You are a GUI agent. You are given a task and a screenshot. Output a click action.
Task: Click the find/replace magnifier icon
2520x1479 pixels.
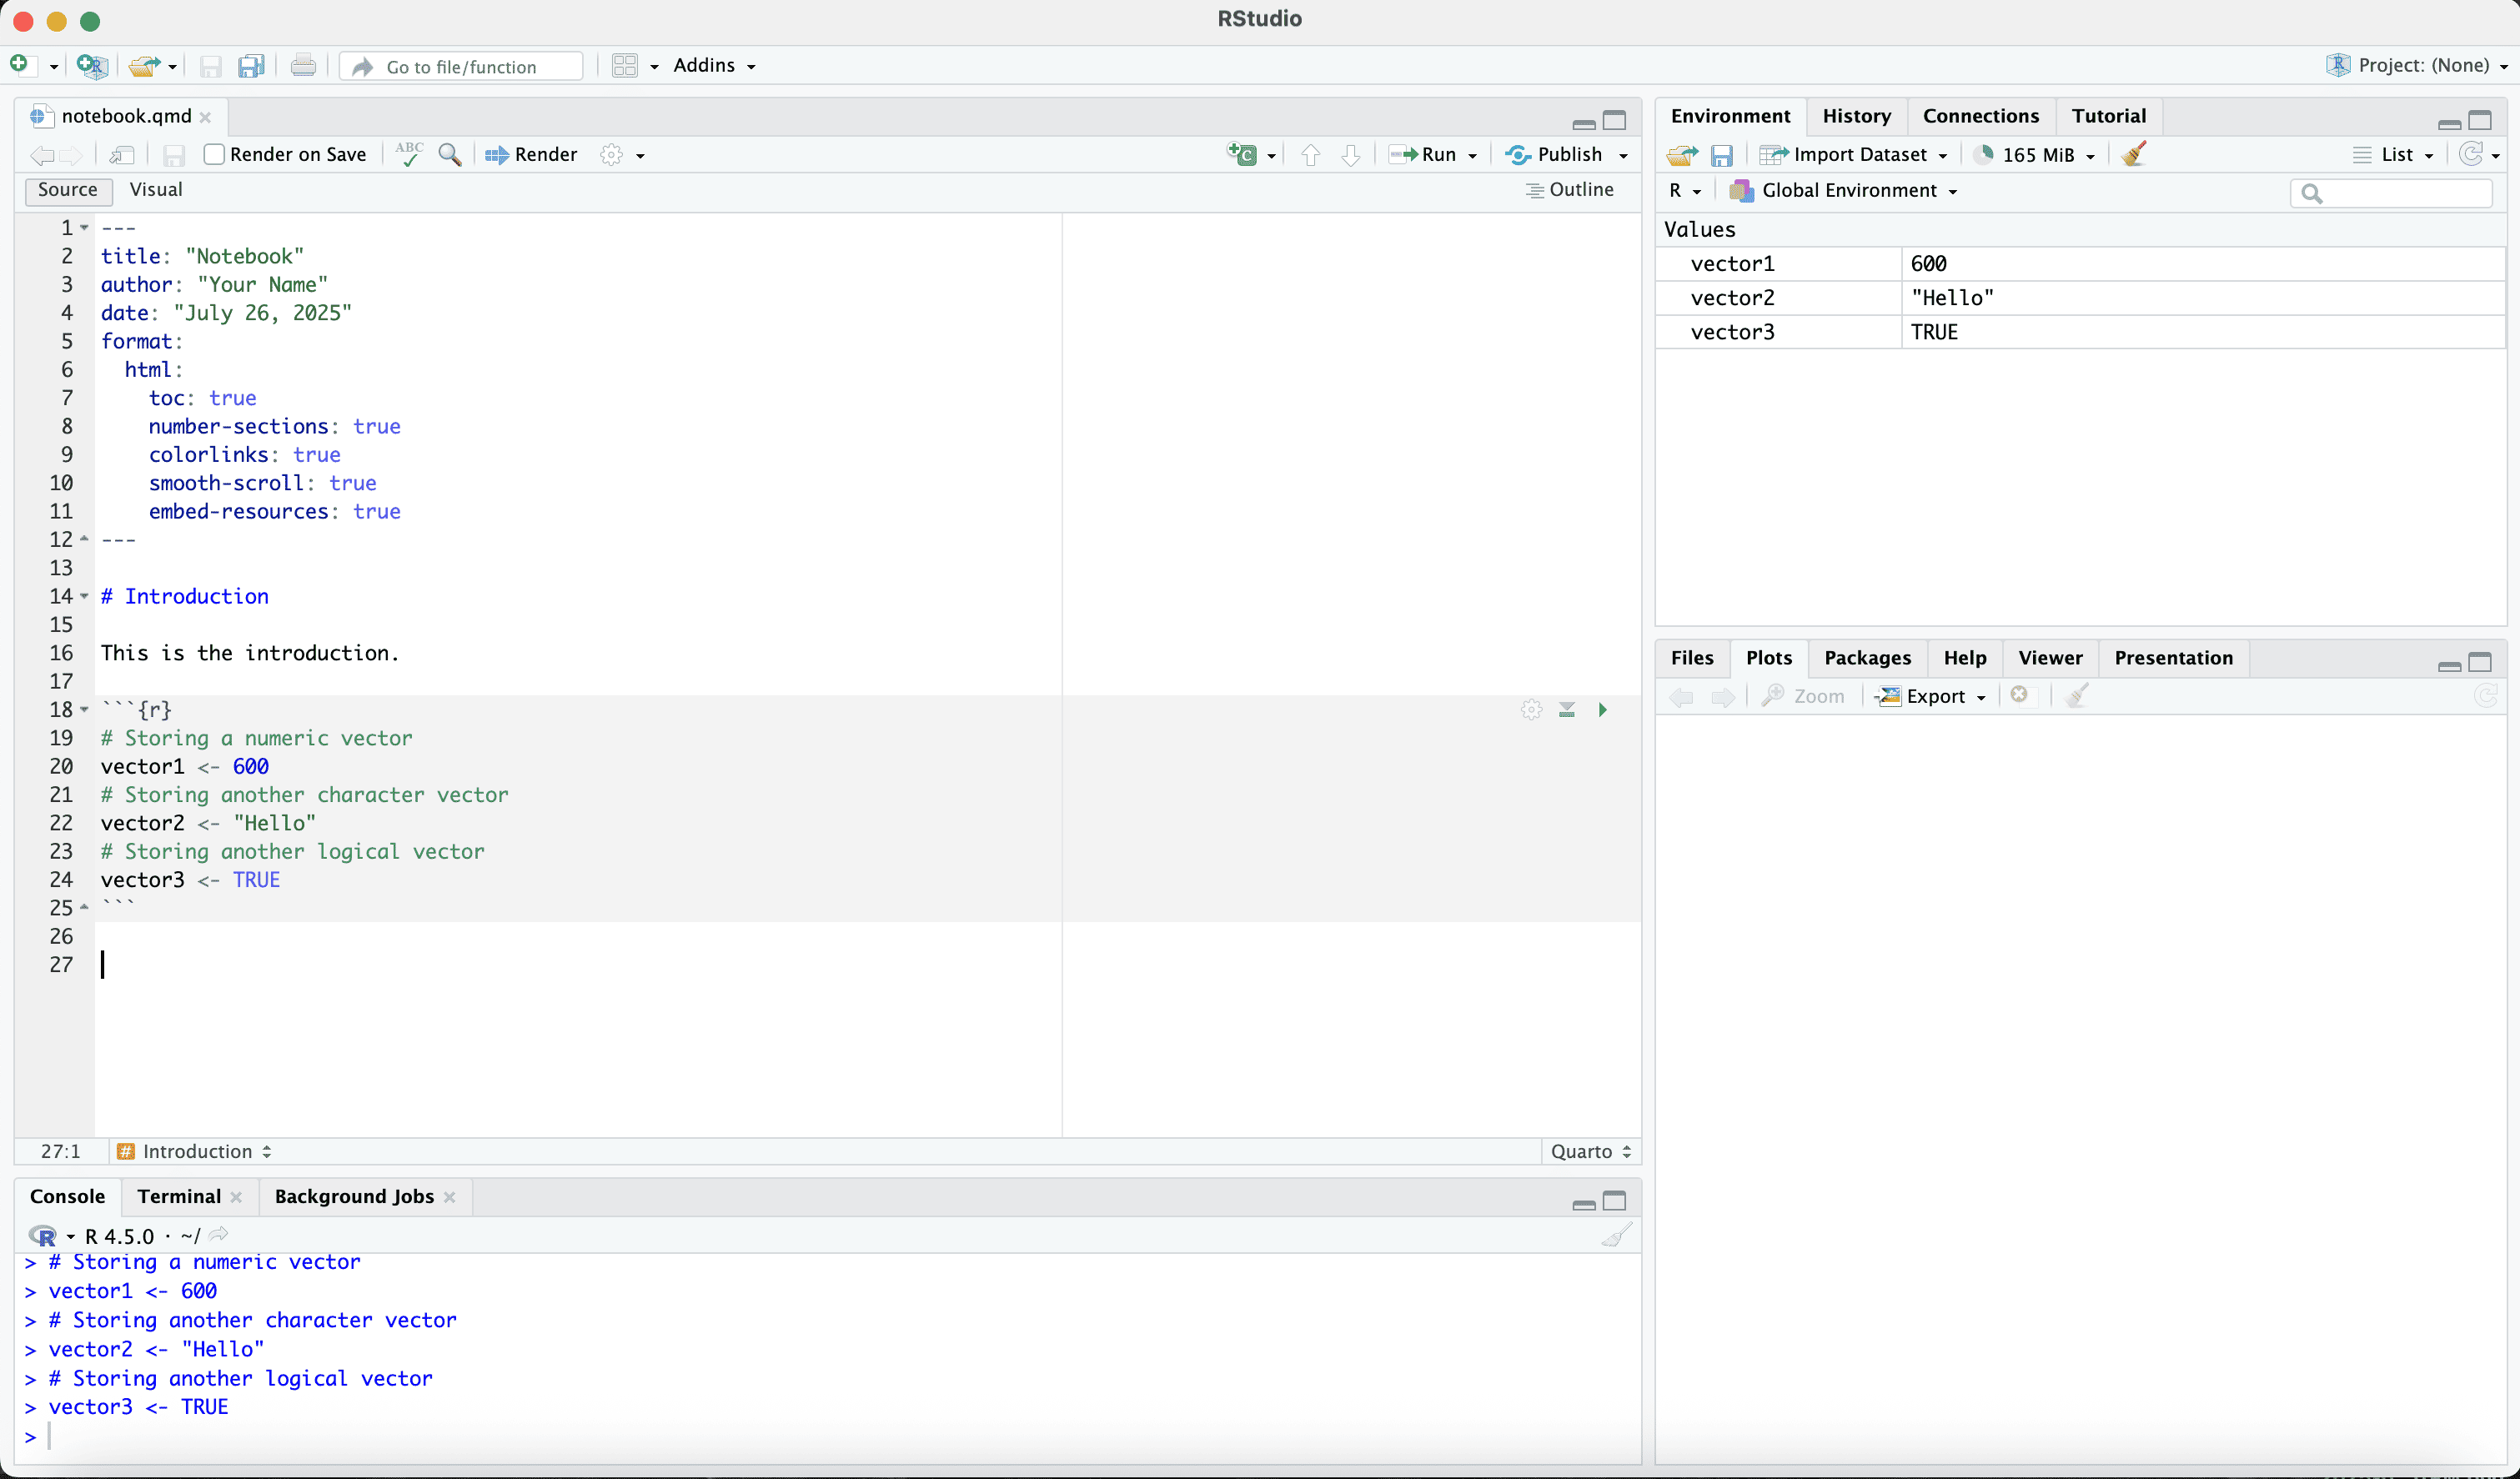(450, 154)
